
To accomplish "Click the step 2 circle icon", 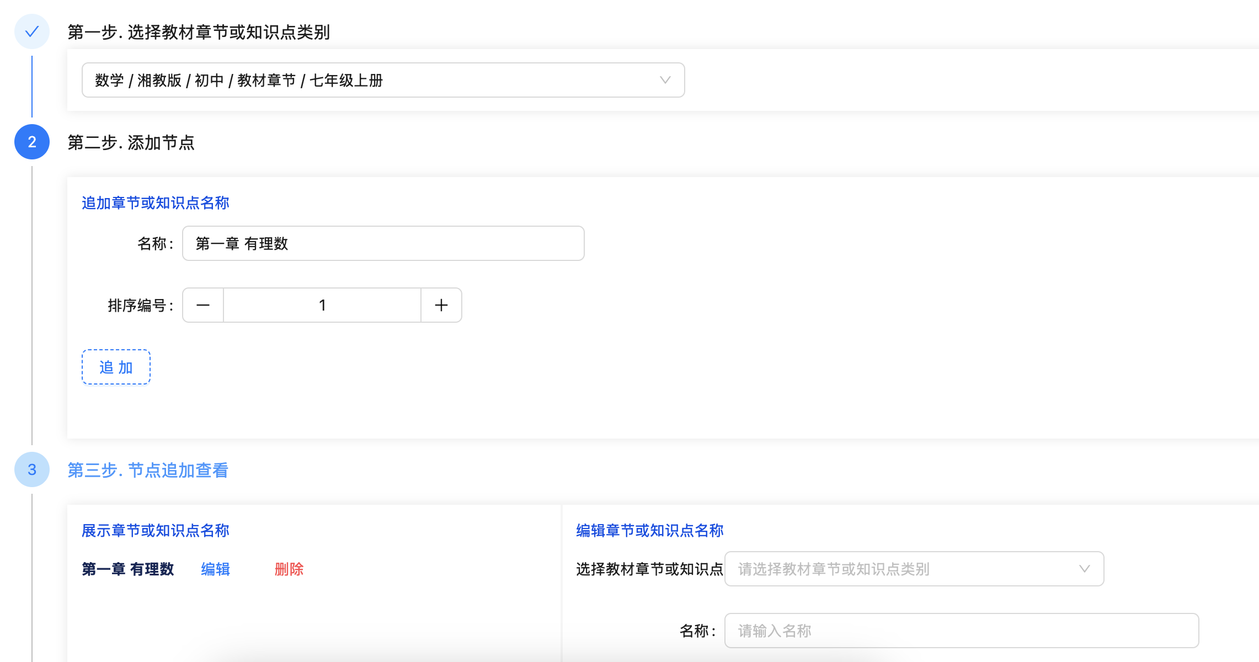I will click(x=32, y=142).
